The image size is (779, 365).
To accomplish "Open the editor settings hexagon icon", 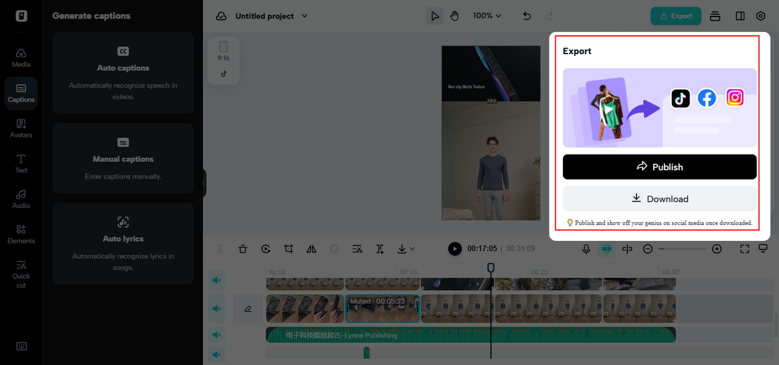I will click(x=761, y=16).
